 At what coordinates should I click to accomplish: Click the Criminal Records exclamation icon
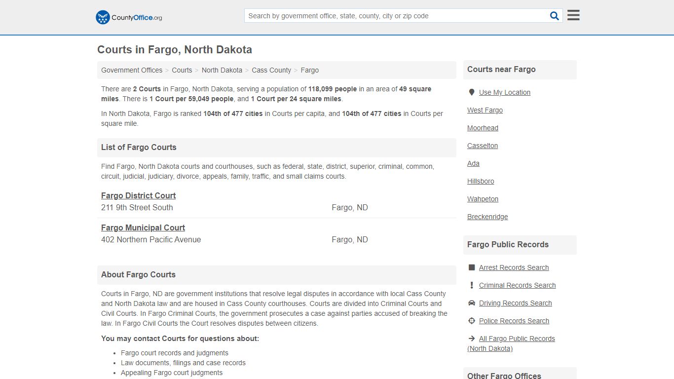(471, 285)
